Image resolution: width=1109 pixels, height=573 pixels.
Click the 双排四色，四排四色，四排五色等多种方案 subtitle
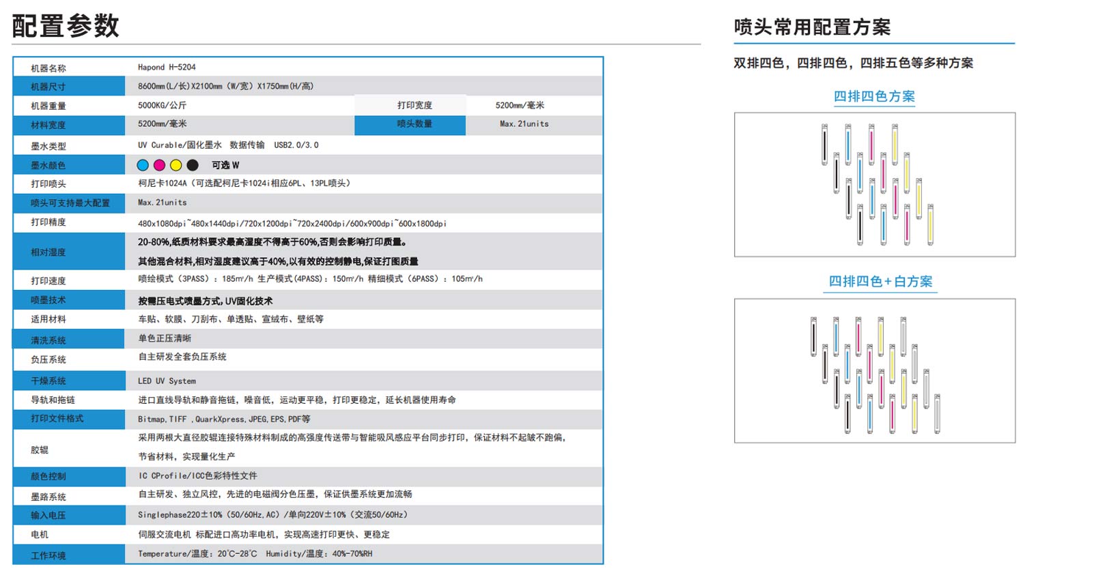pyautogui.click(x=853, y=63)
